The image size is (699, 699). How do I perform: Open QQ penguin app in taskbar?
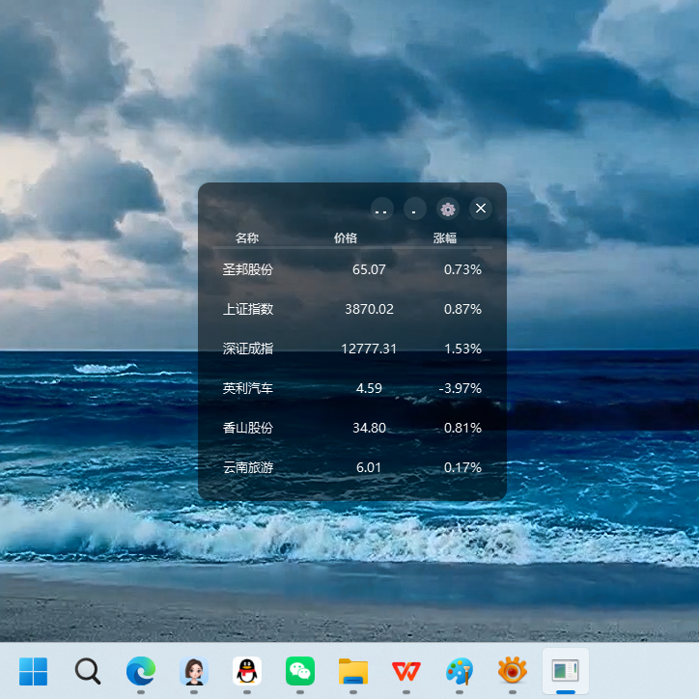point(247,670)
